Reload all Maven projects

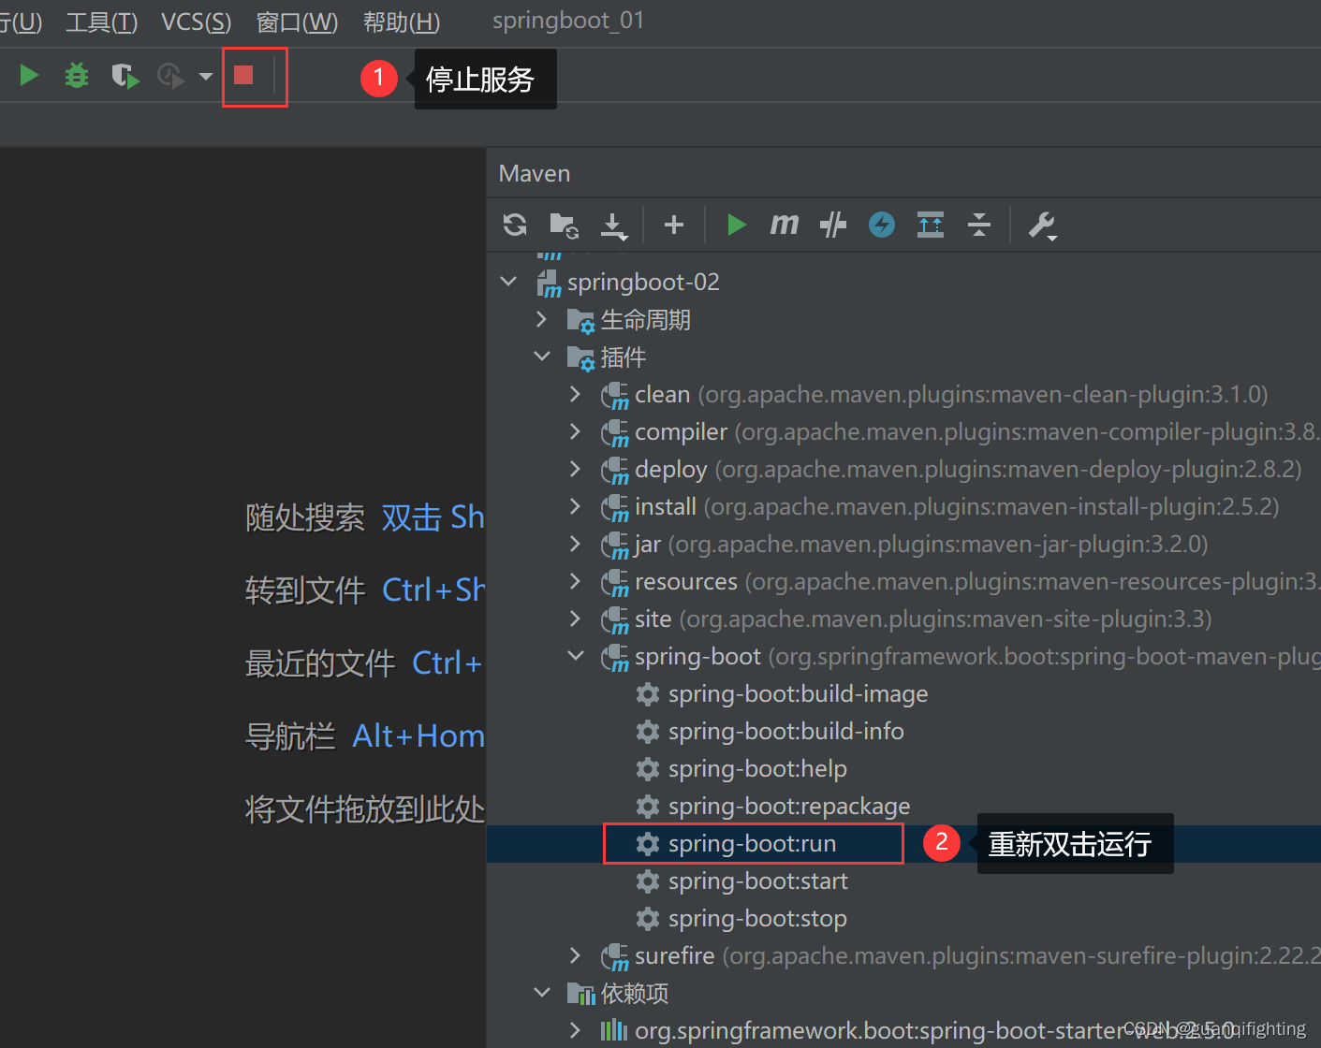click(x=514, y=225)
